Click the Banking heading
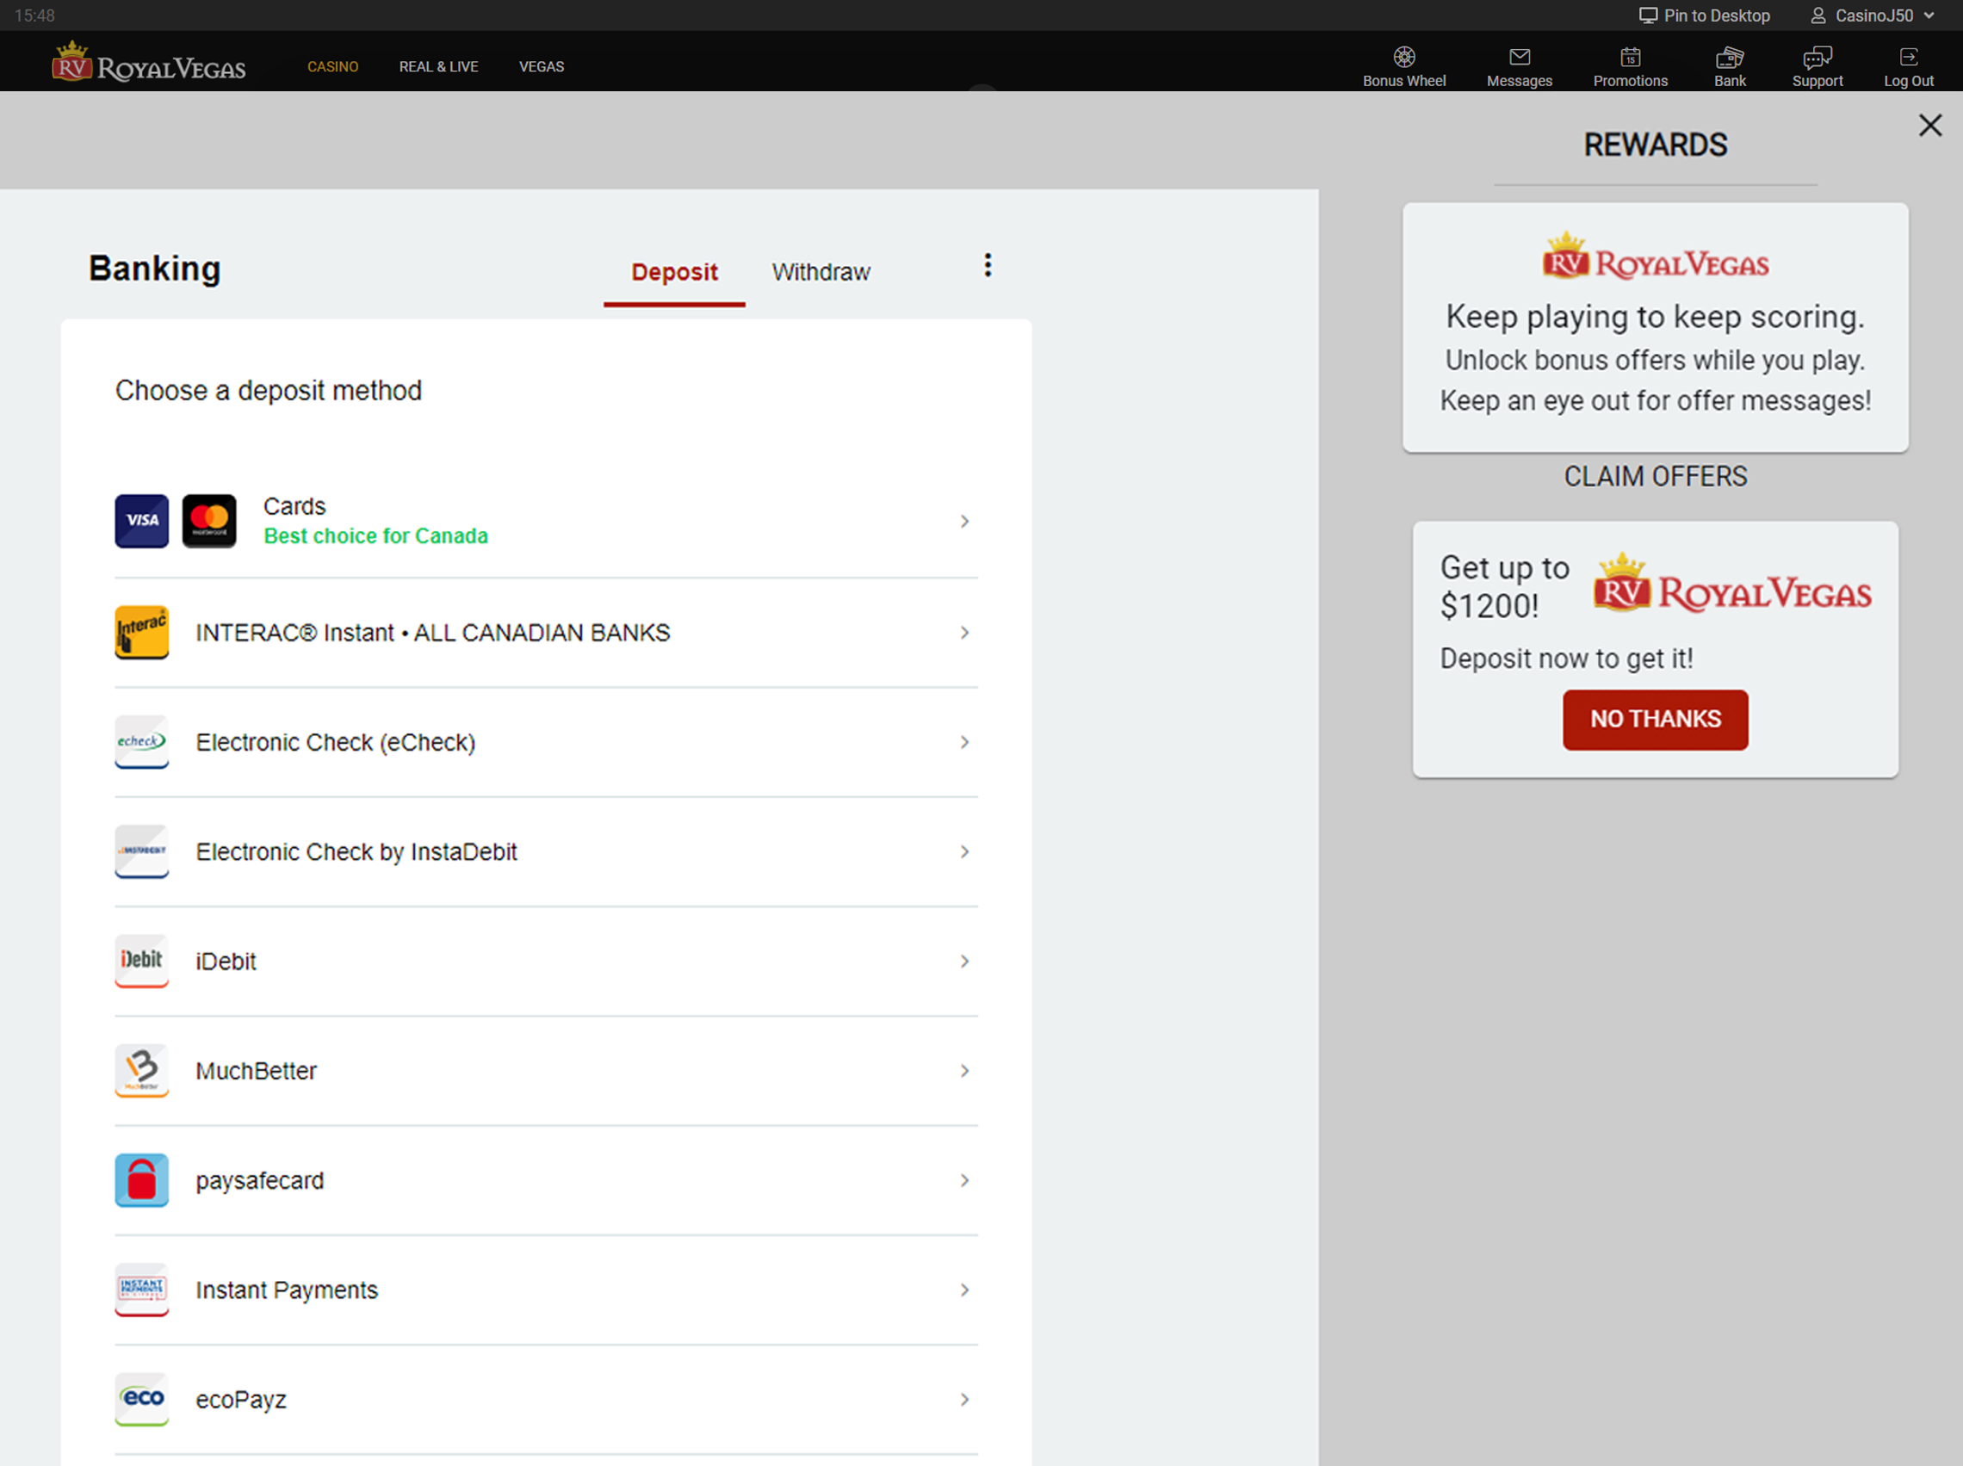Viewport: 1963px width, 1466px height. pos(154,269)
